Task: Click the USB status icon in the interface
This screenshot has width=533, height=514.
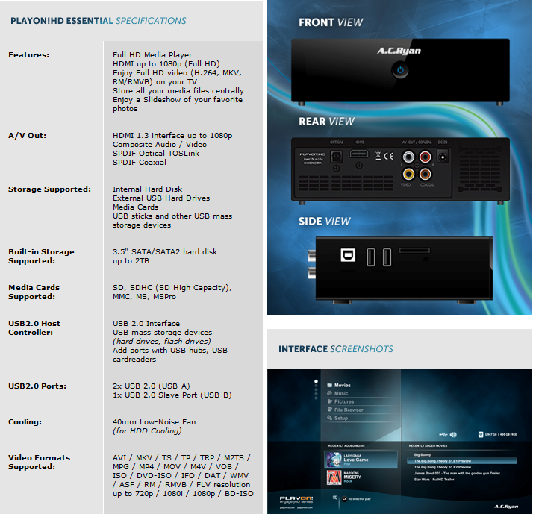Action: pos(443,434)
